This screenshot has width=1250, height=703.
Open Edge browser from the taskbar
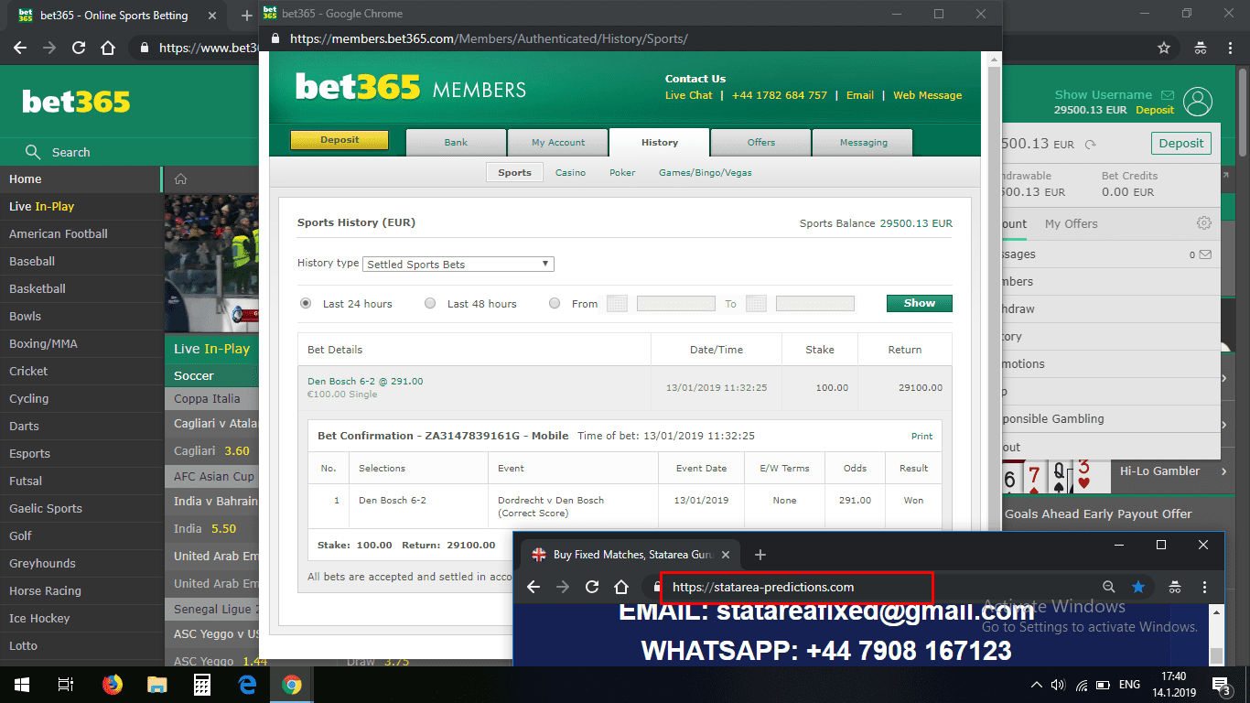247,685
